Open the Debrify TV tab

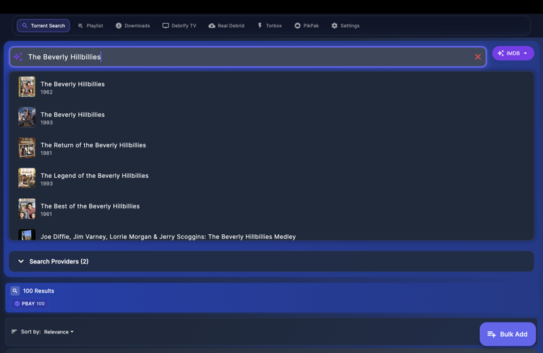pos(179,26)
